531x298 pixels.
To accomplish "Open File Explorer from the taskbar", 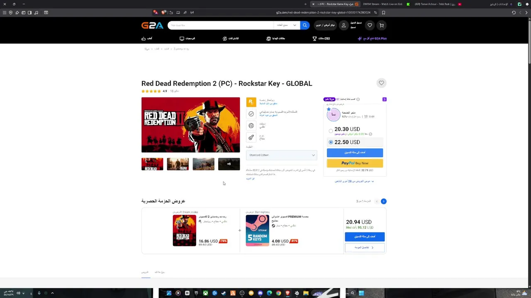I will pos(306,293).
